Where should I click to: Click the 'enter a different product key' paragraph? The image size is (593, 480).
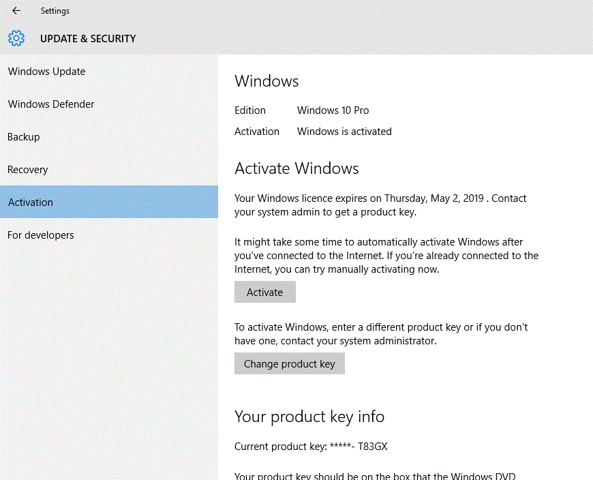coord(381,334)
